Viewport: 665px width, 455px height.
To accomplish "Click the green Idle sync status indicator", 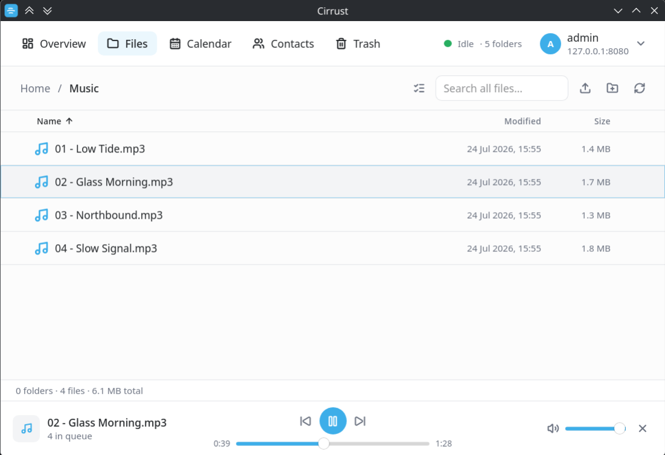I will point(447,43).
